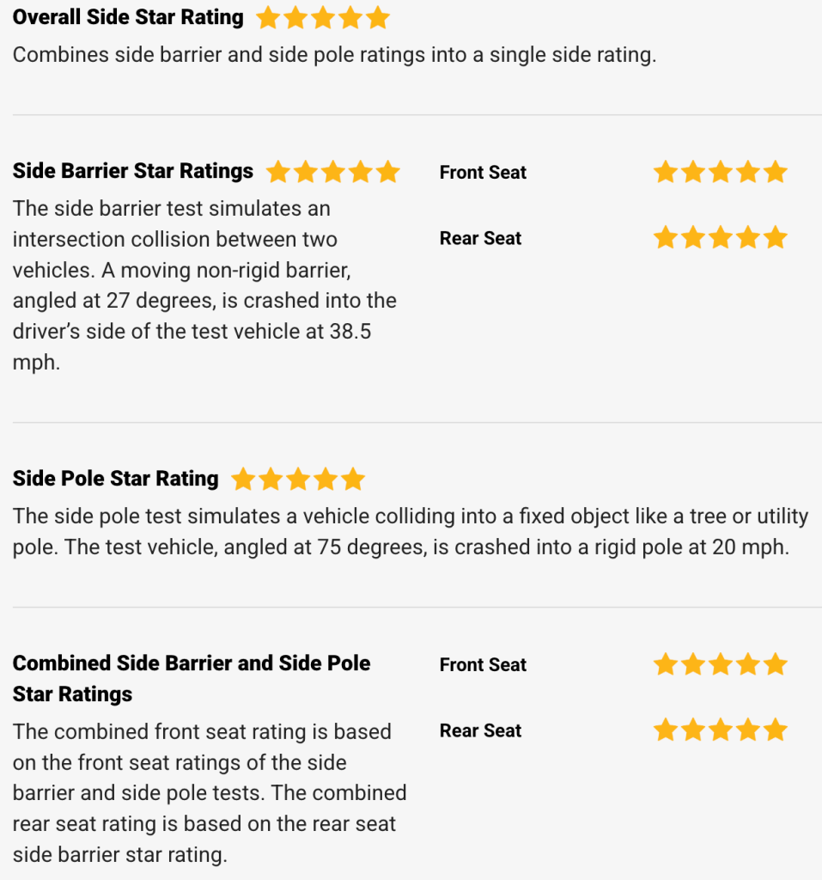Click the 'Combines side barrier and side pole' text
The image size is (822, 880).
[x=334, y=55]
